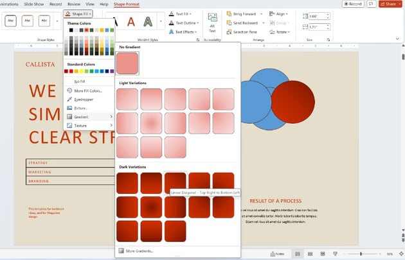405x260 pixels.
Task: Open the Text Effects dropdown
Action: coord(187,31)
